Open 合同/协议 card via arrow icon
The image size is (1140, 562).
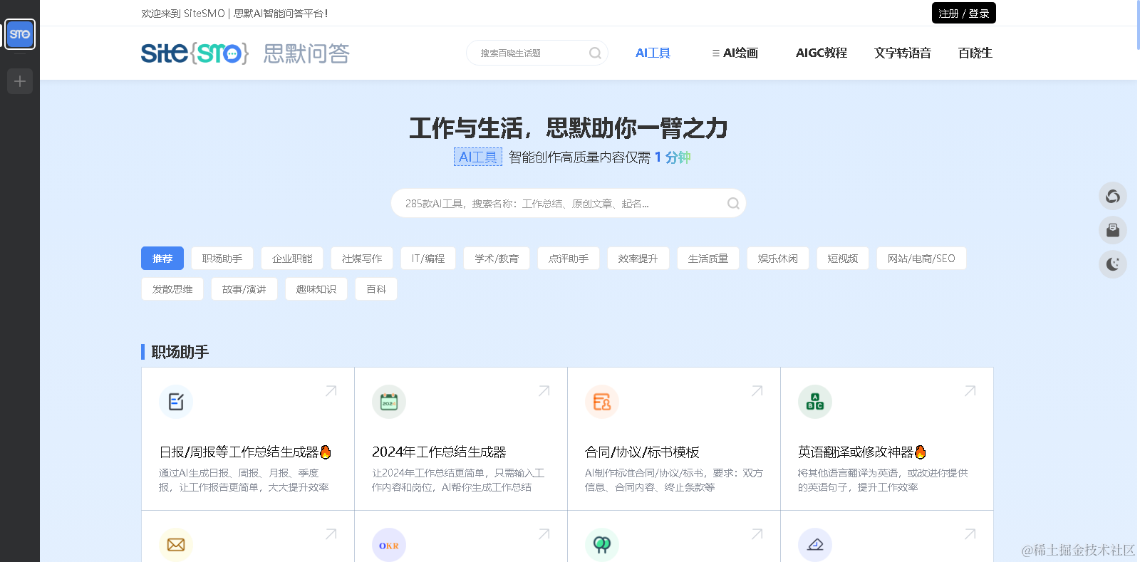pyautogui.click(x=757, y=391)
